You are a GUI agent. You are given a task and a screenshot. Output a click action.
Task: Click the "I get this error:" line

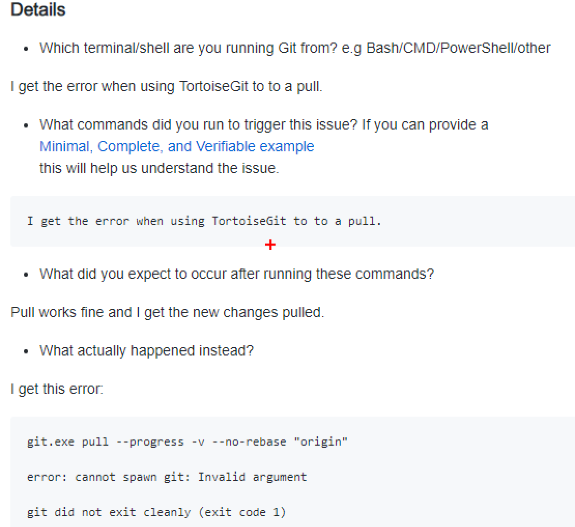[x=57, y=389]
